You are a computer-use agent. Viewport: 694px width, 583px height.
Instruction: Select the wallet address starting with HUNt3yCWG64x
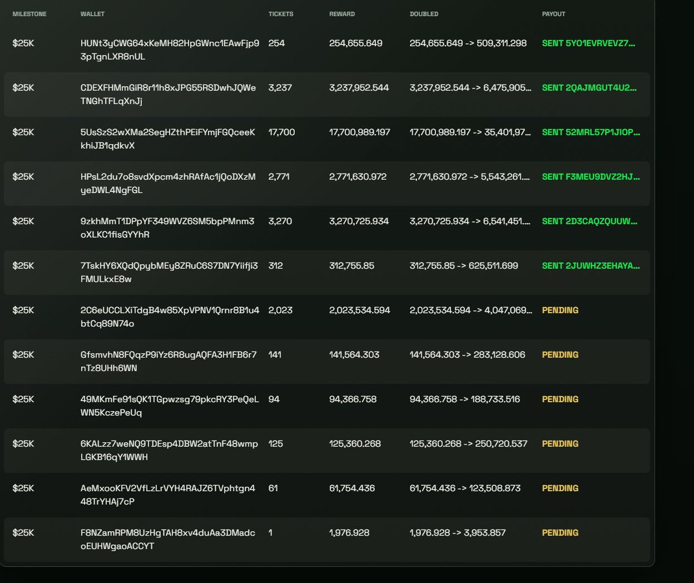pos(170,50)
